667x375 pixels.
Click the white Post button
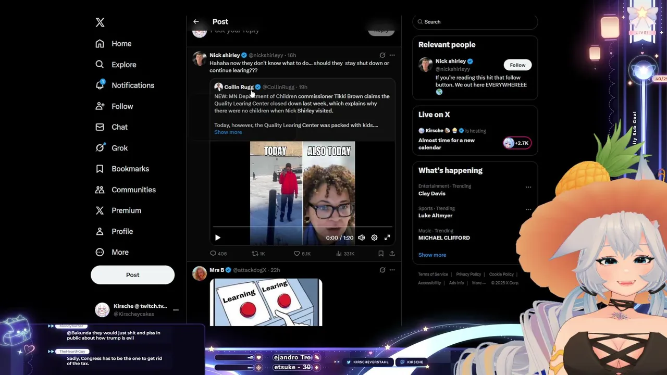coord(132,275)
